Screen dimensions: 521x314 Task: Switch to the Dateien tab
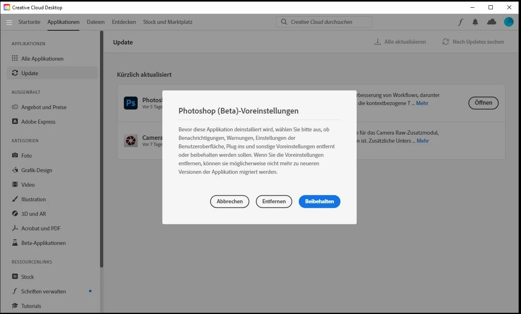pyautogui.click(x=96, y=22)
